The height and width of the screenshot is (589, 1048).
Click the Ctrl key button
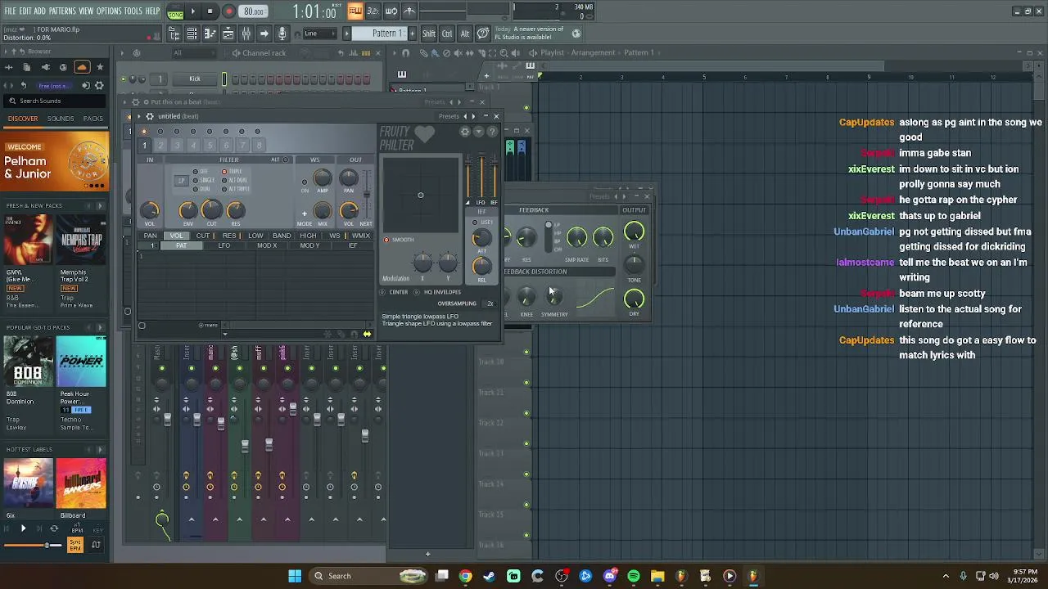(x=447, y=34)
